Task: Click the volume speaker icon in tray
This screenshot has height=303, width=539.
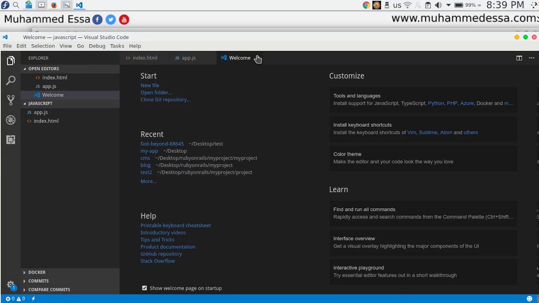Action: (x=438, y=5)
